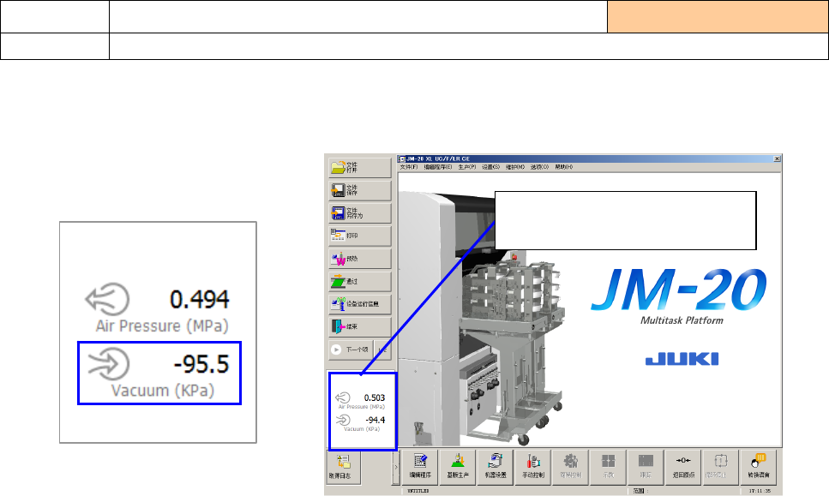Expand the bottom toolbar chevron arrow
Image resolution: width=829 pixels, height=496 pixels.
(396, 467)
